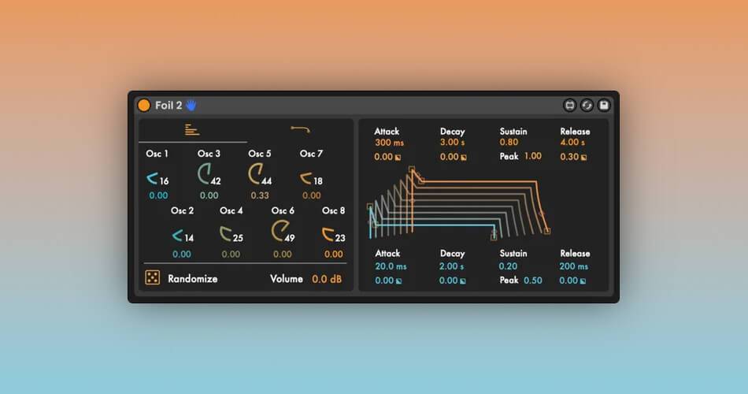
Task: Click the Osc 5 dial
Action: tap(255, 174)
